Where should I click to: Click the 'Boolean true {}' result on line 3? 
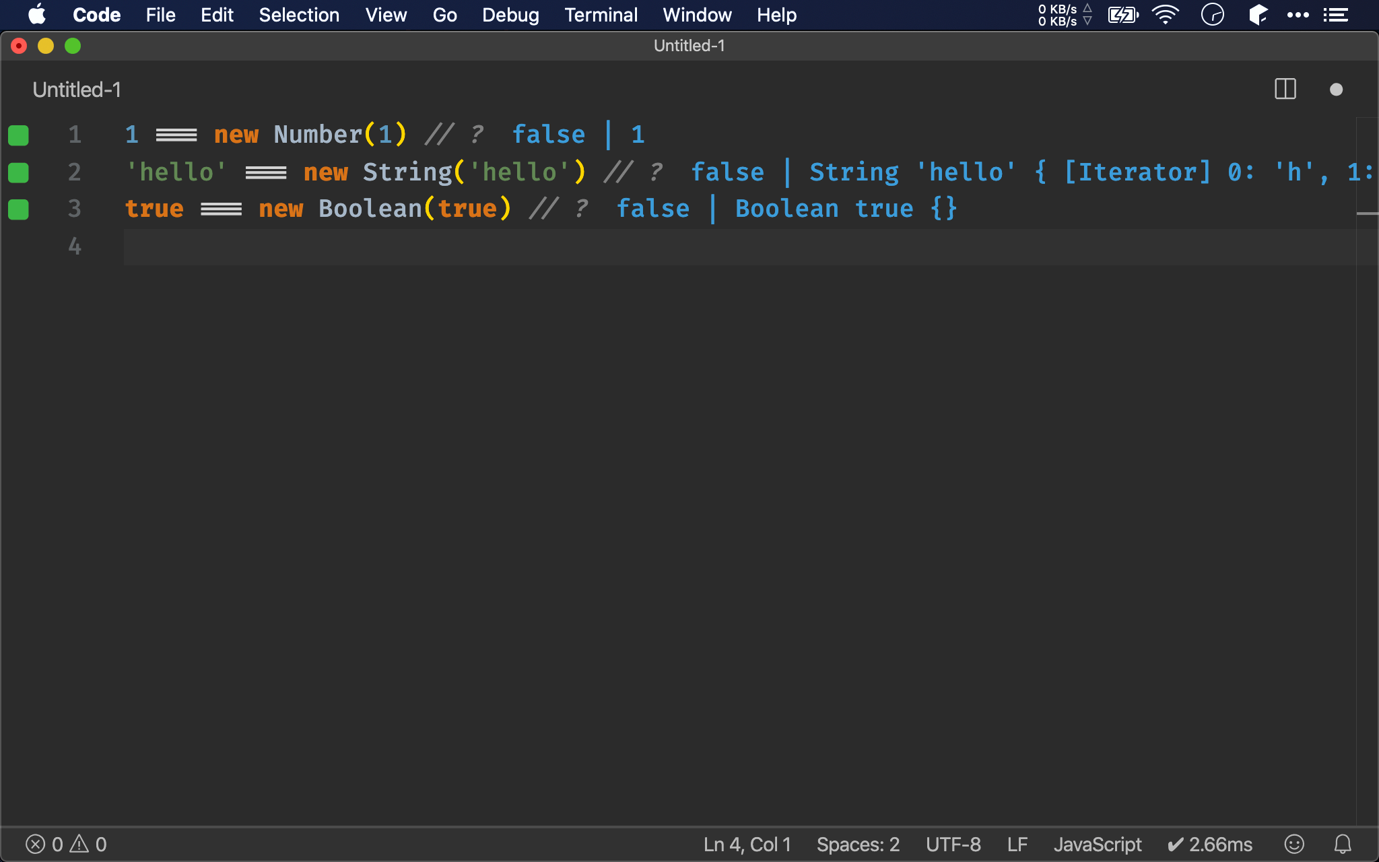point(846,209)
